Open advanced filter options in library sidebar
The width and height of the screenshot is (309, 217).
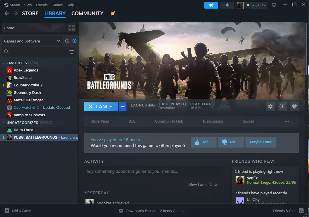(71, 52)
